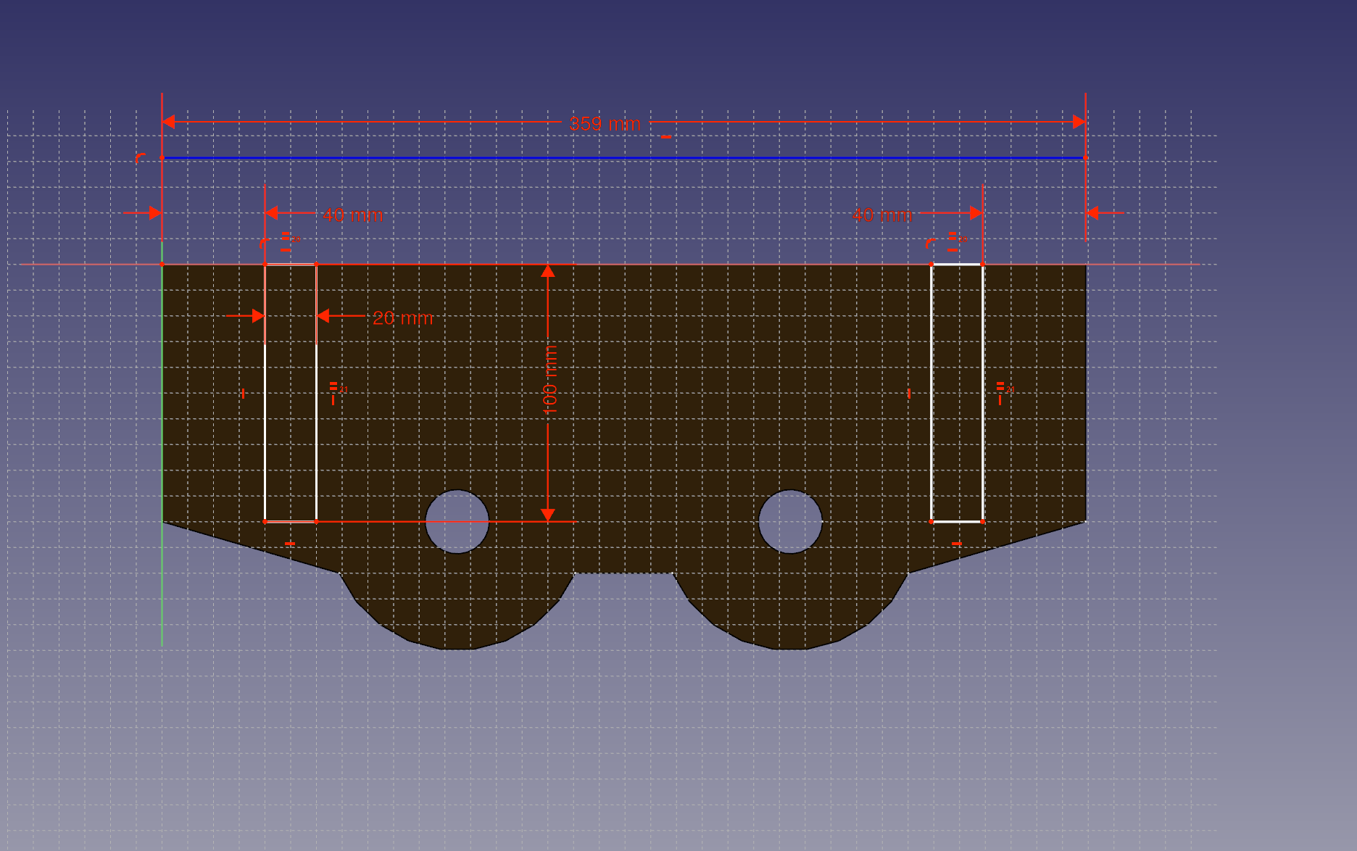Select point-on-object icon left of the blue line

tap(140, 157)
